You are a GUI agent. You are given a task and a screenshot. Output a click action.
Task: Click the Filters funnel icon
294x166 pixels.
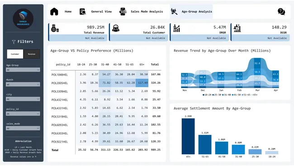point(14,42)
